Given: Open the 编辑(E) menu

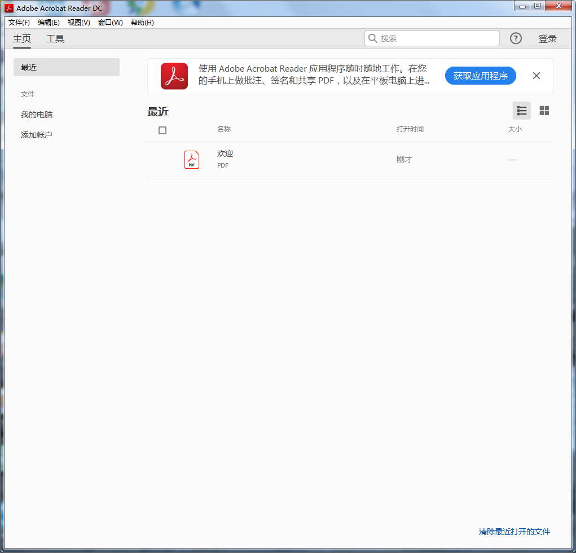Looking at the screenshot, I should point(49,23).
